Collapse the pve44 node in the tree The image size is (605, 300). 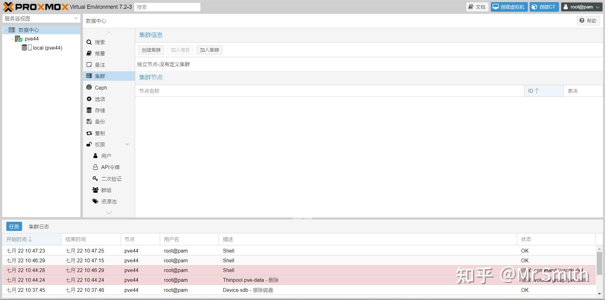pos(12,38)
